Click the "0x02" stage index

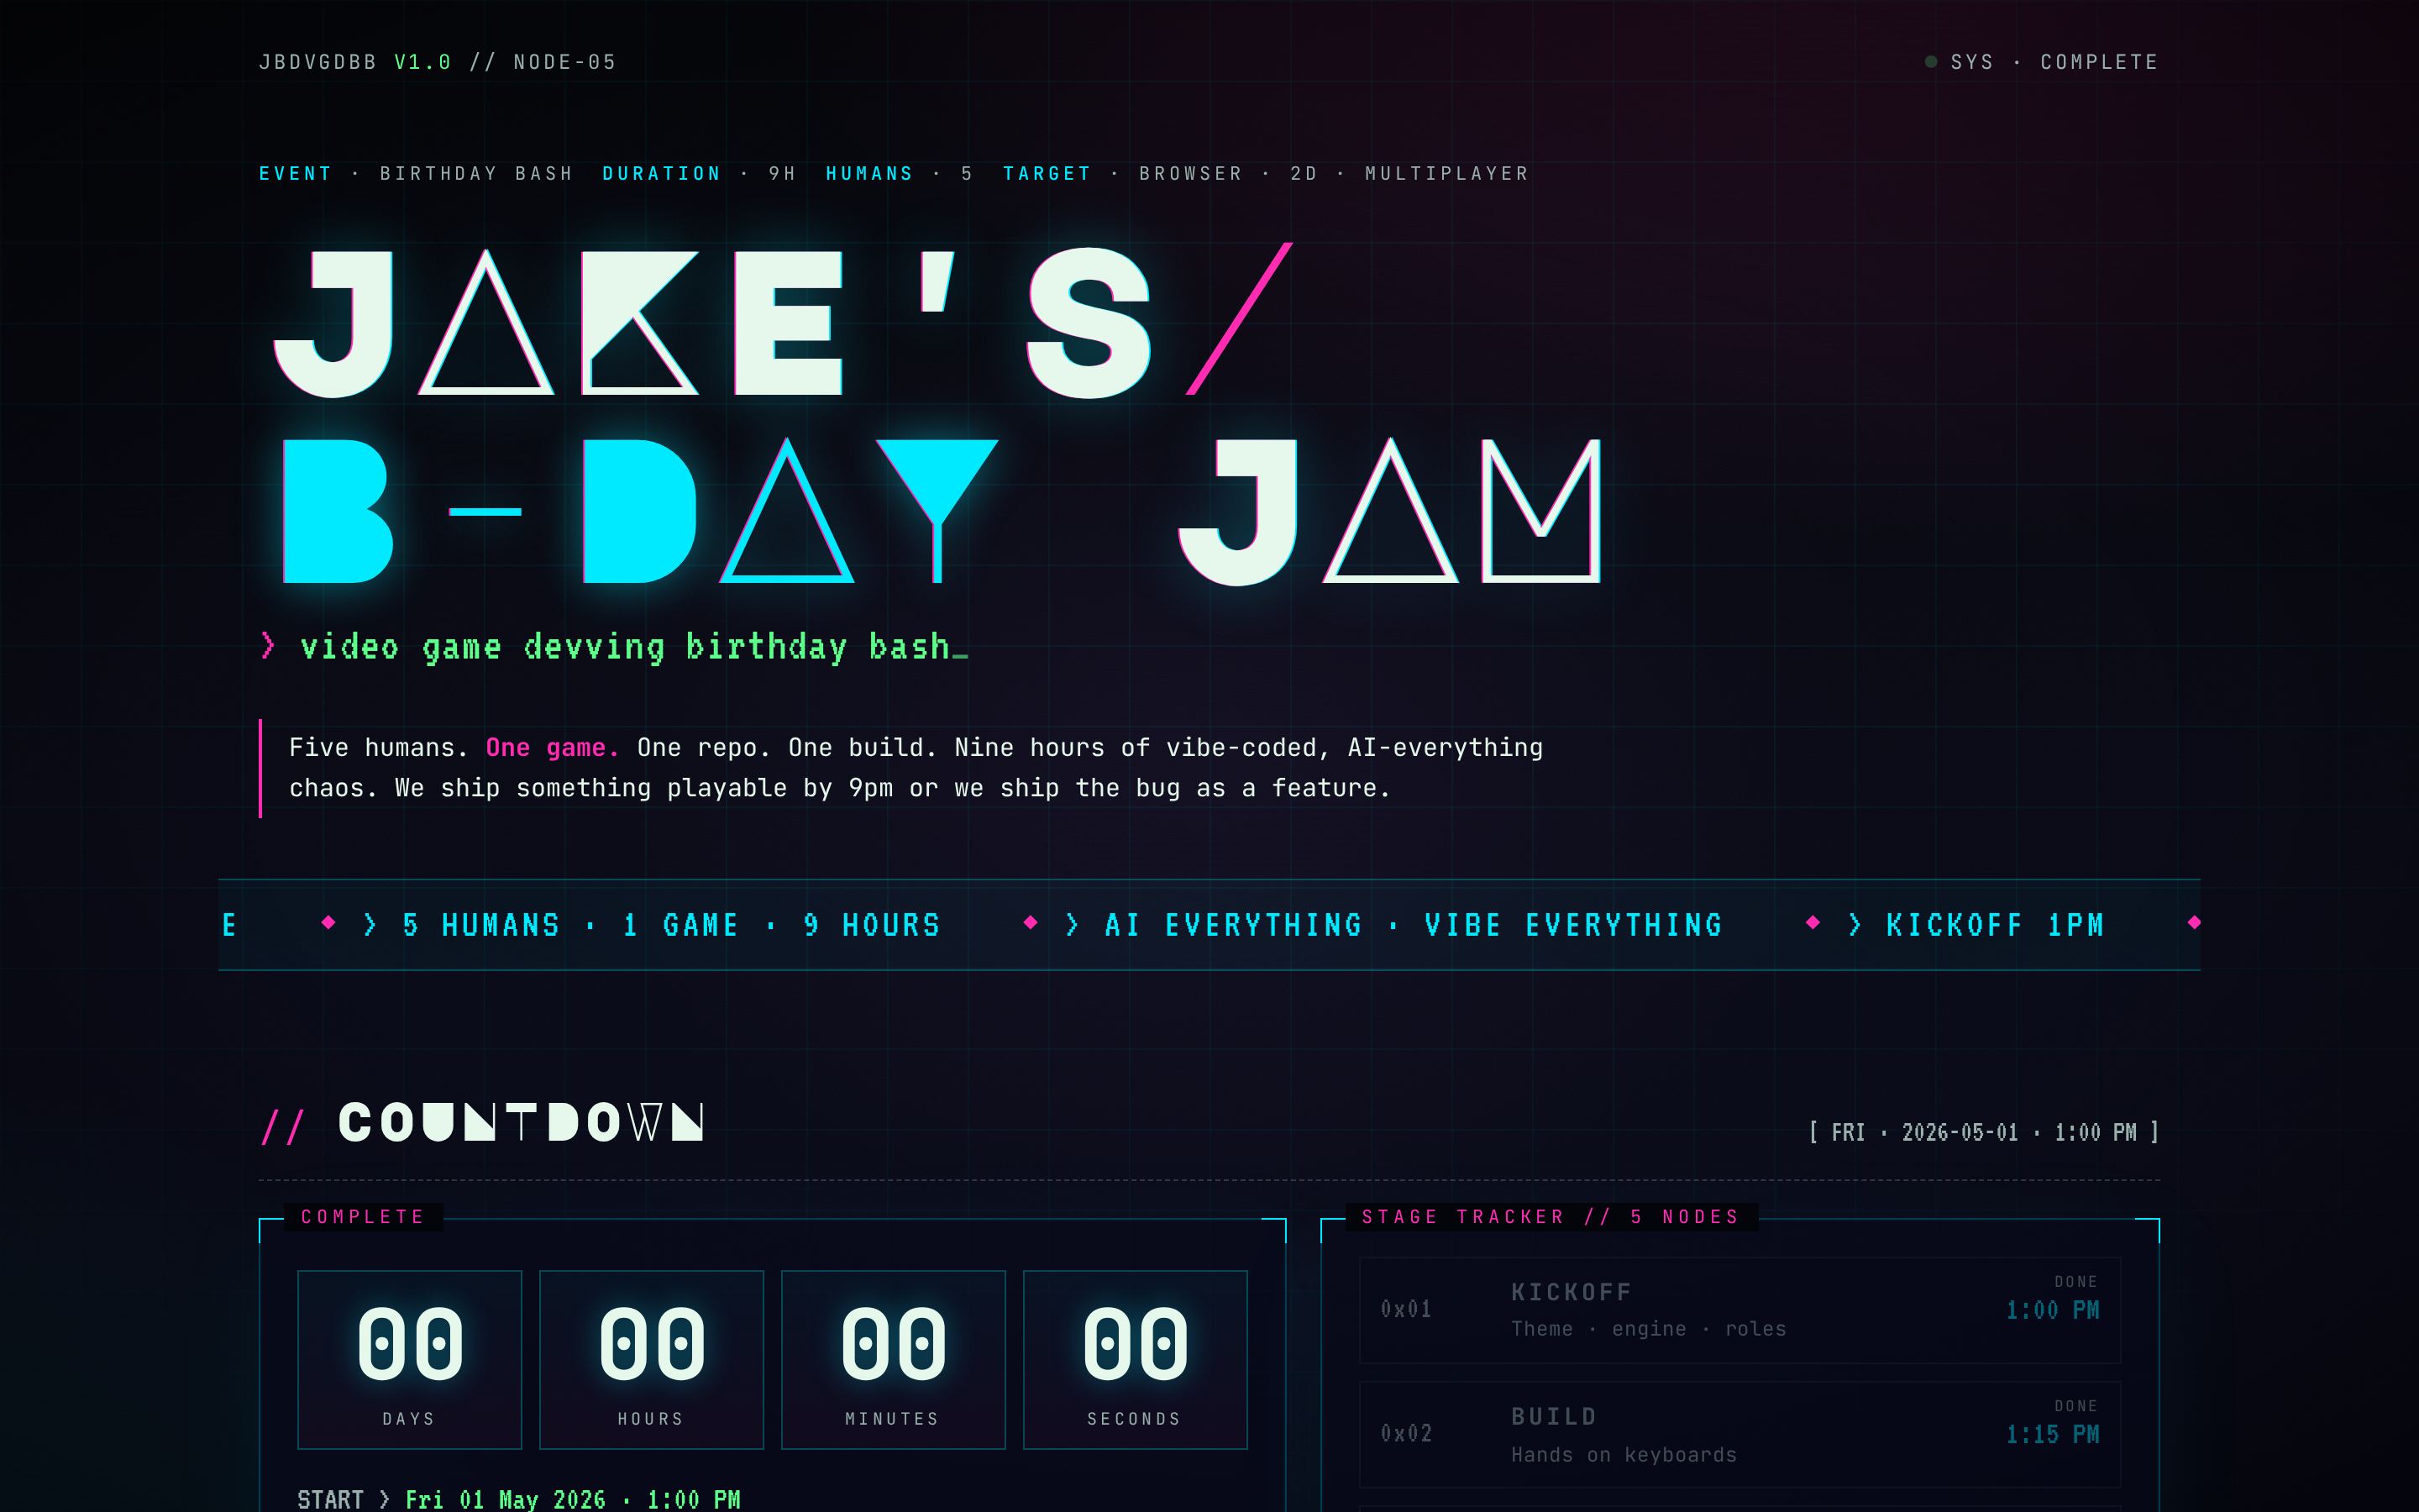point(1406,1433)
